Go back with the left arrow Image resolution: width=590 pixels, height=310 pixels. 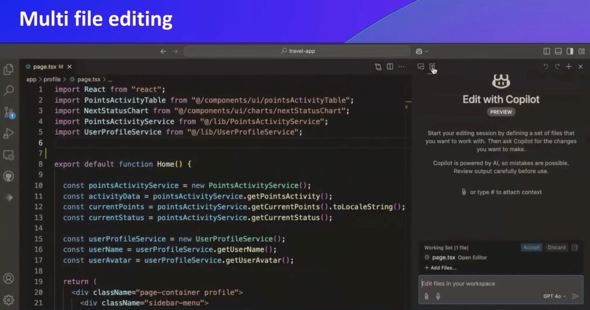[x=164, y=52]
